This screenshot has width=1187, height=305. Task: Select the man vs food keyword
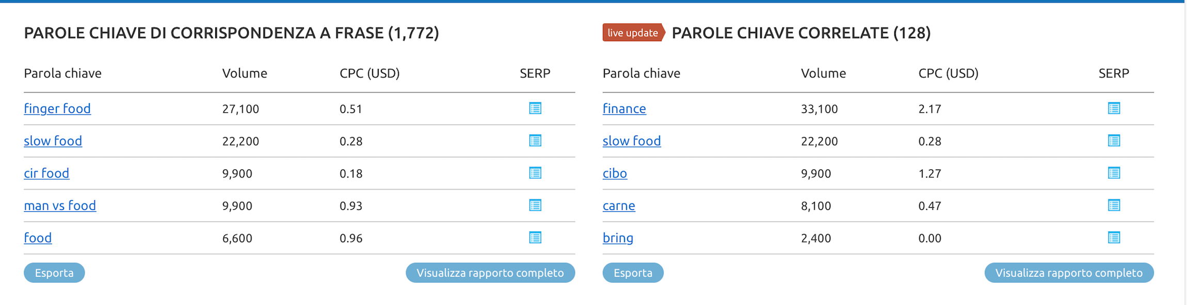point(60,206)
